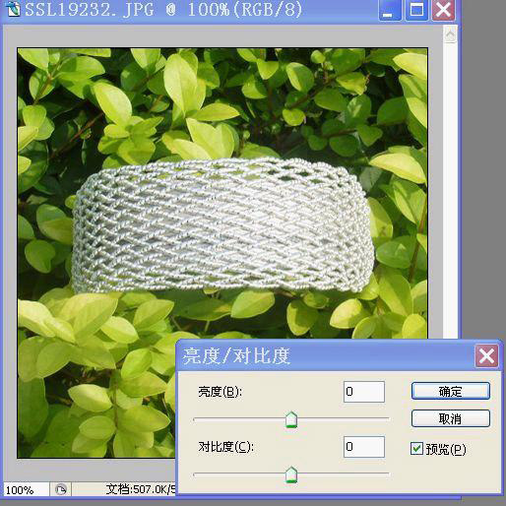Click the Photoshop document icon in title bar

(x=13, y=9)
